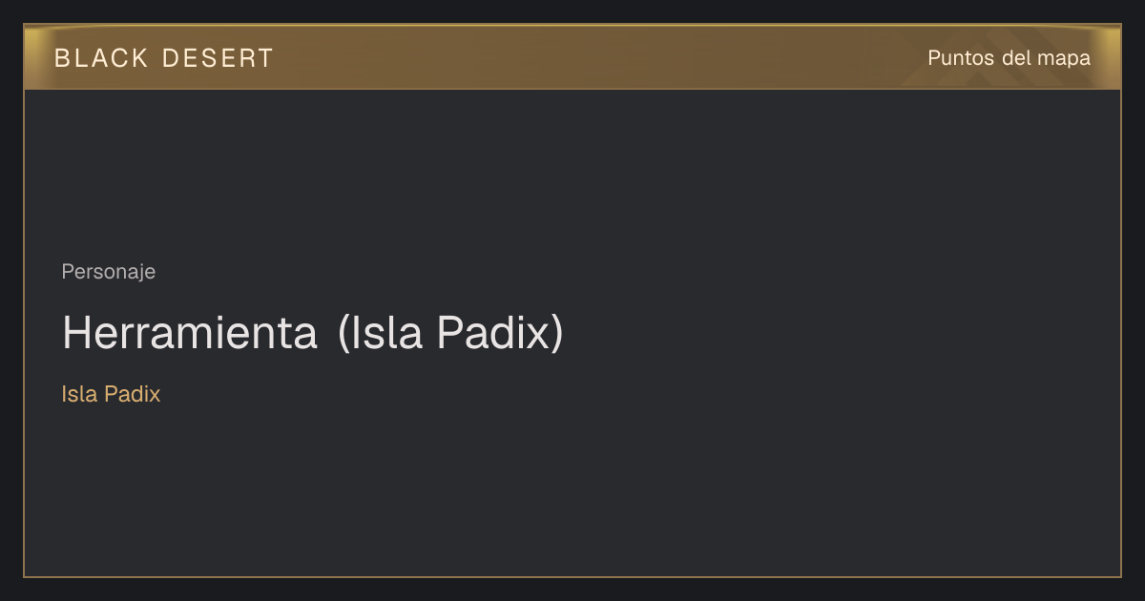
Task: Click the BLACK DESERT logo text
Action: tap(163, 58)
